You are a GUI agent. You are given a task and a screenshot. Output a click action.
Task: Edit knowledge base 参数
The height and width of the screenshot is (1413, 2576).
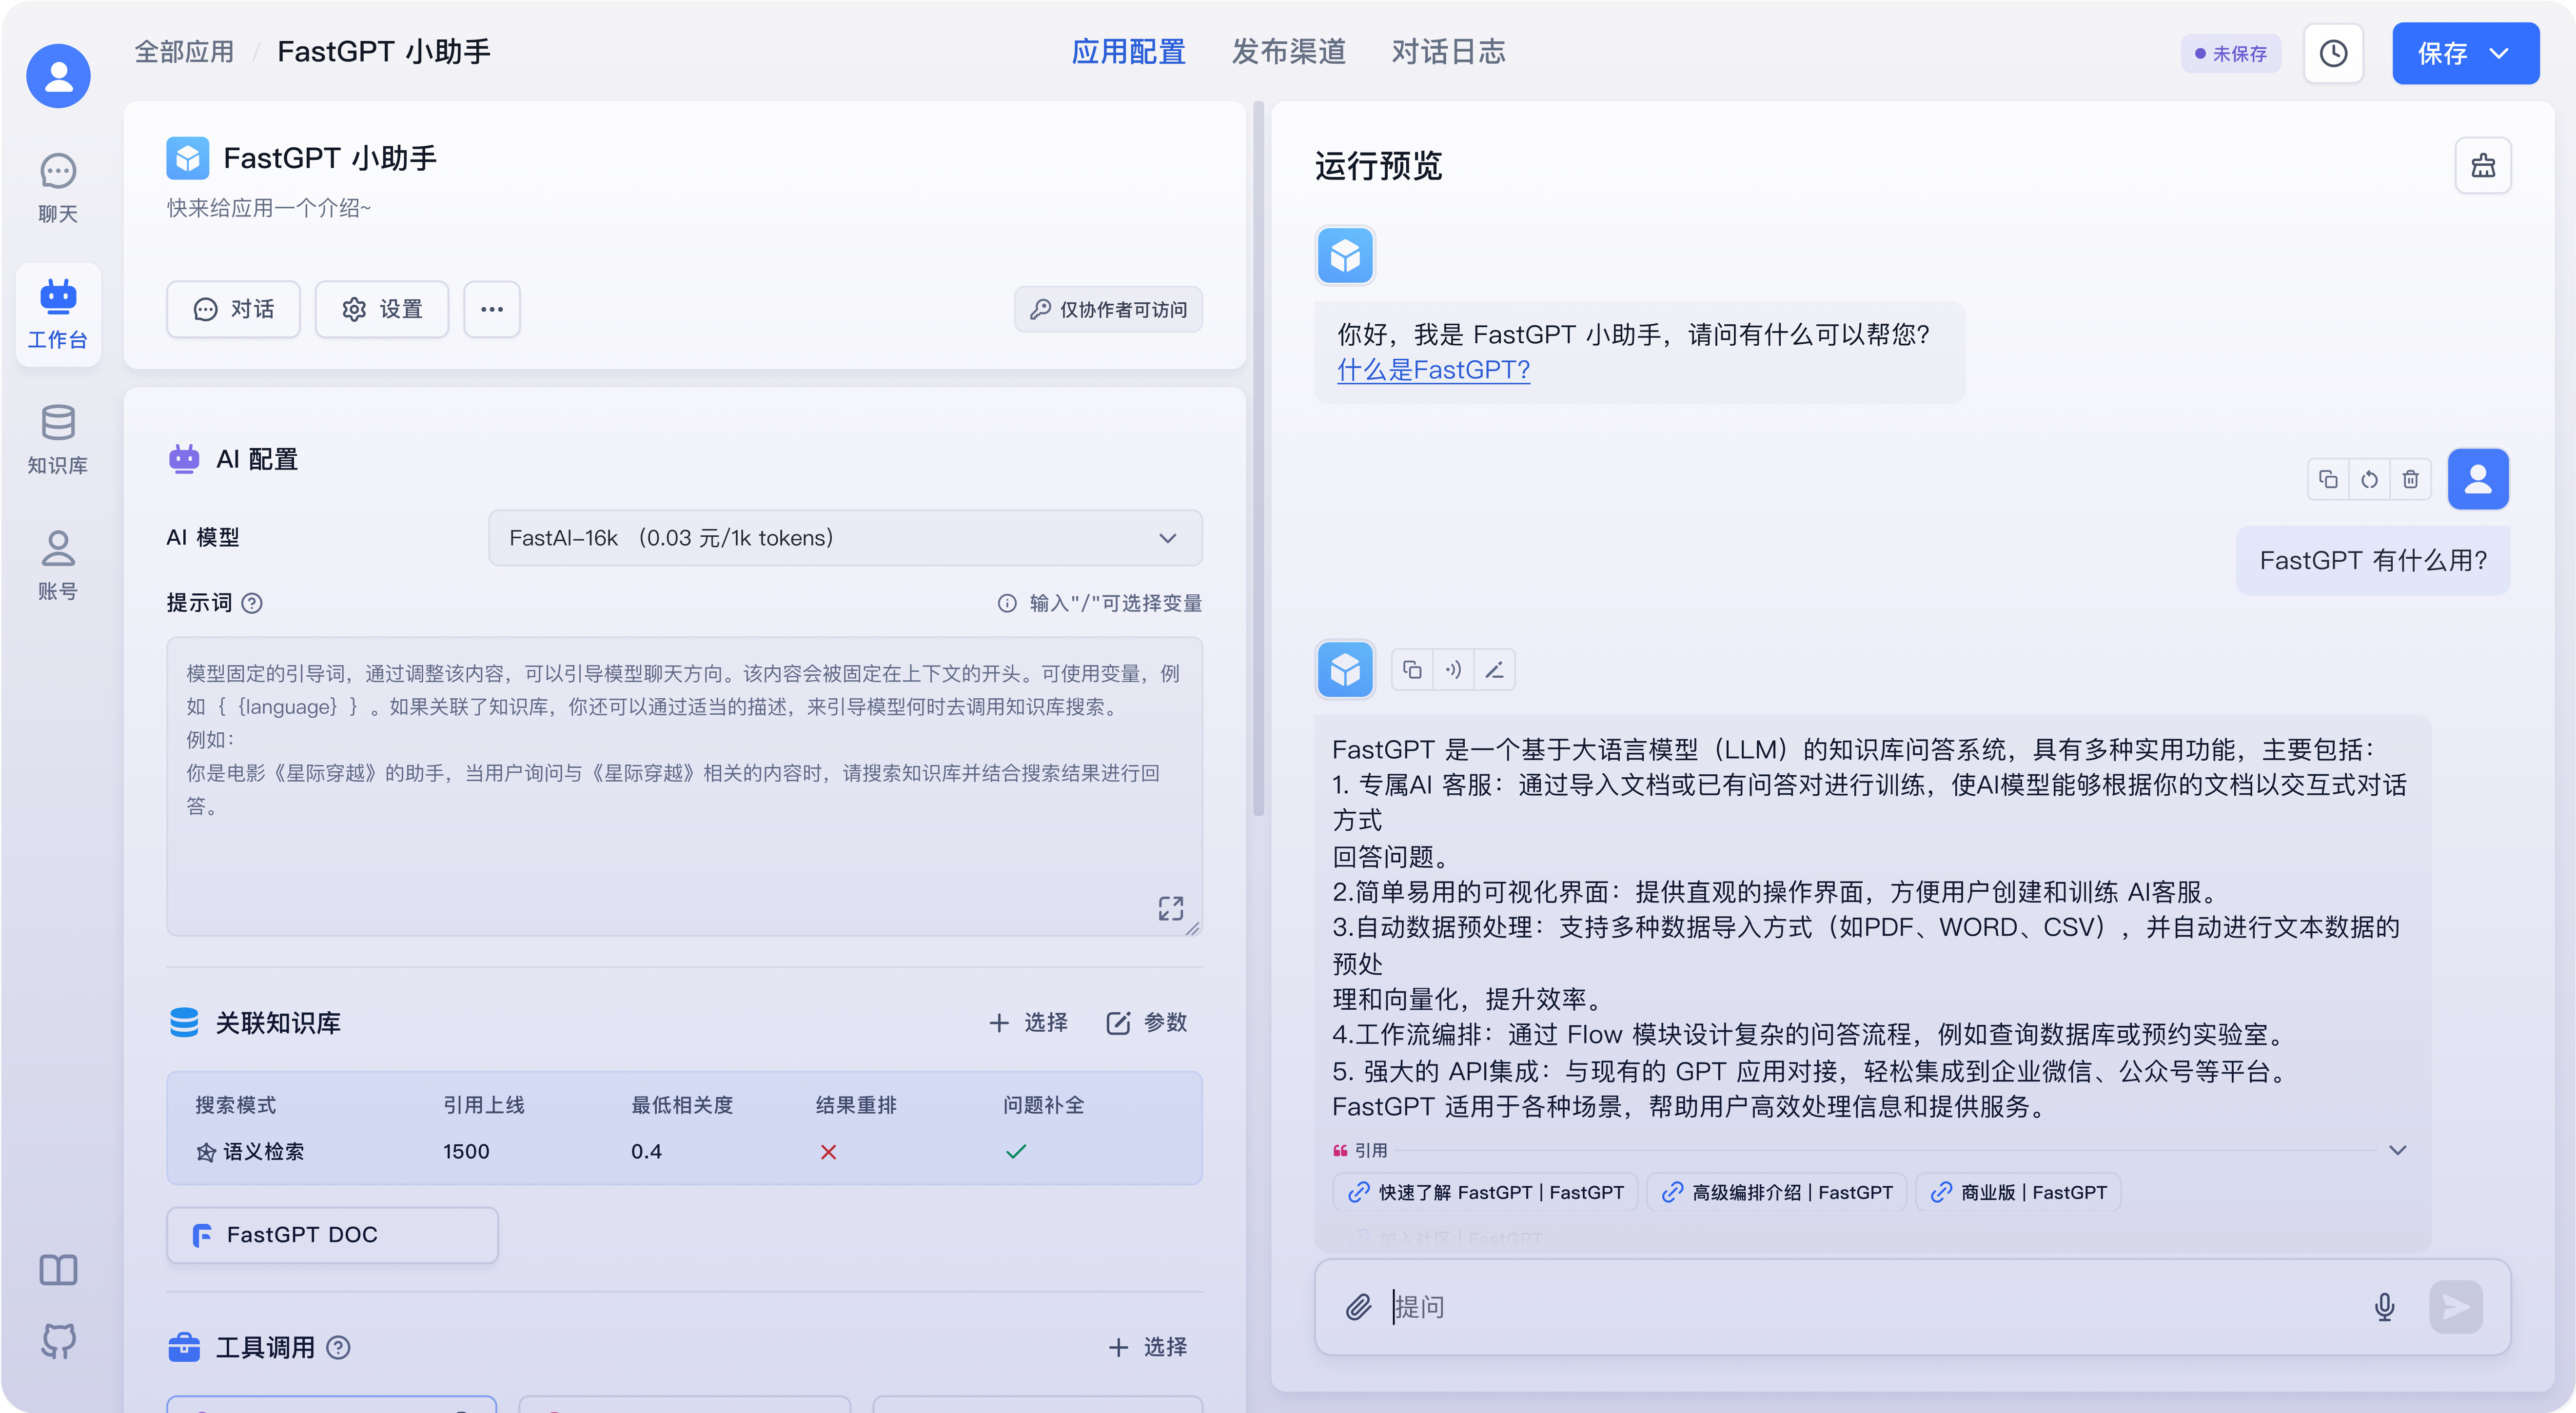1146,1022
